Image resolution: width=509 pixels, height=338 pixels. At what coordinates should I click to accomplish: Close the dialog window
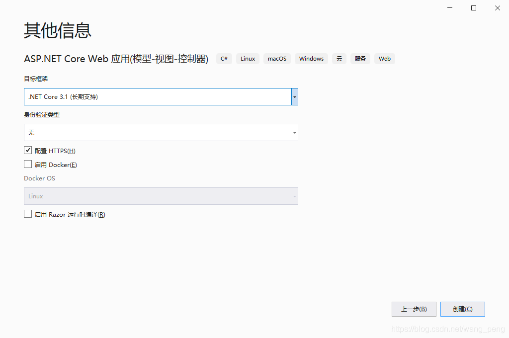point(497,8)
